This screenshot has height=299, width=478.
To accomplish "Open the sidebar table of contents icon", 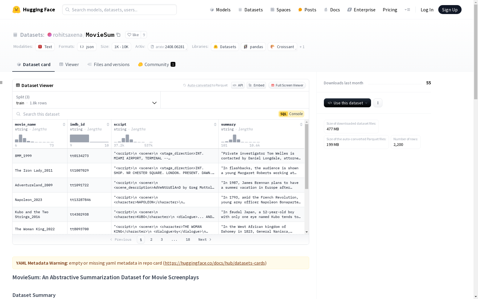I will point(1,83).
